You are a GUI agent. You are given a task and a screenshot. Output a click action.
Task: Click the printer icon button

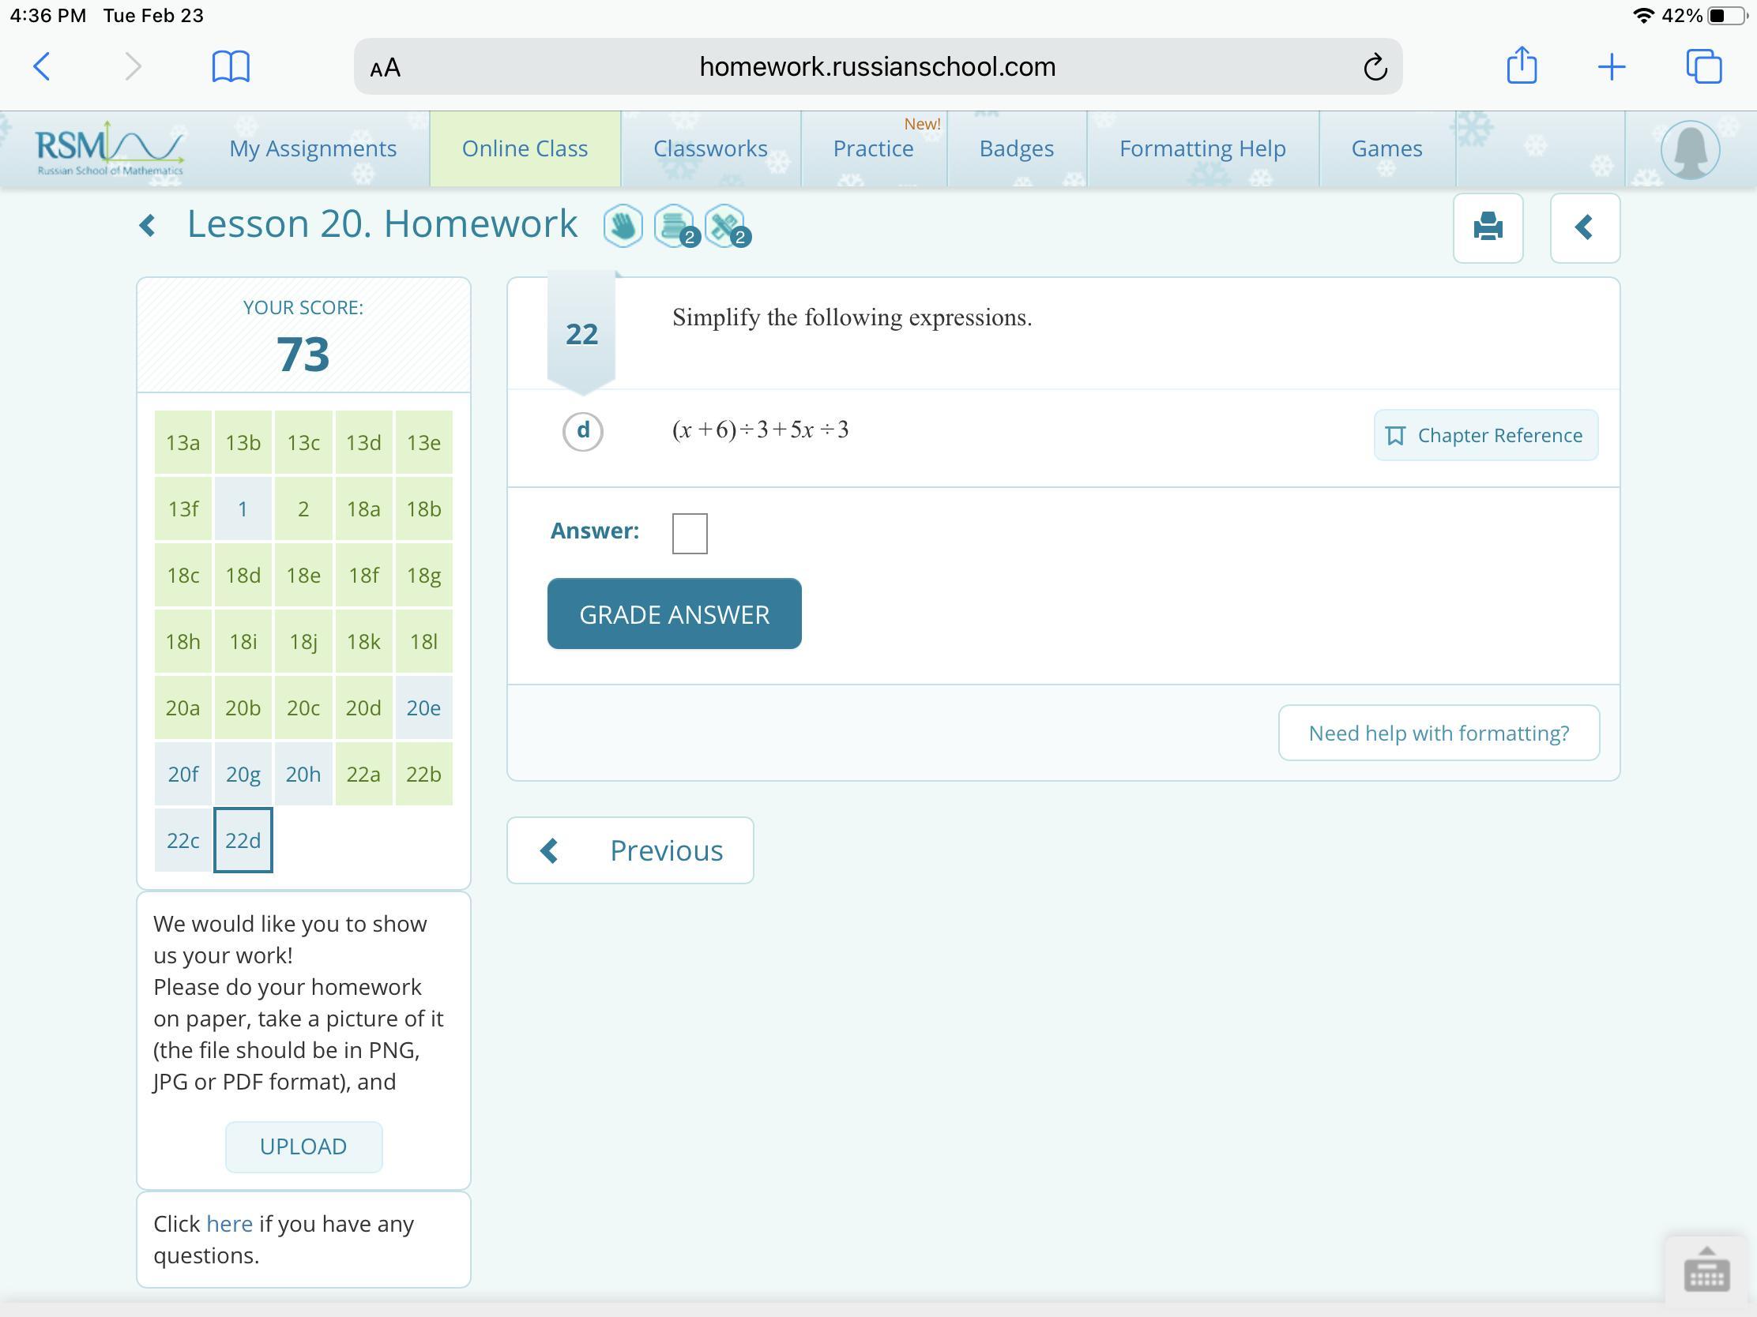(1487, 228)
